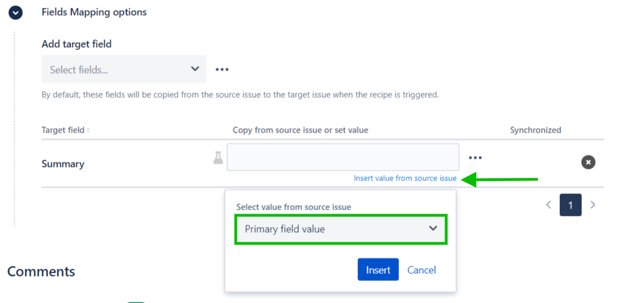624x303 pixels.
Task: Focus the Summary value input box
Action: pos(343,157)
